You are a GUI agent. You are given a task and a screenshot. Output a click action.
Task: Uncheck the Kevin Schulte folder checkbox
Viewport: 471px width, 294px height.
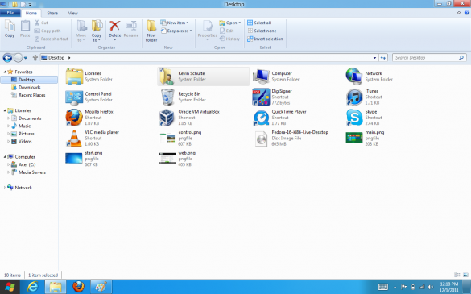tap(161, 70)
